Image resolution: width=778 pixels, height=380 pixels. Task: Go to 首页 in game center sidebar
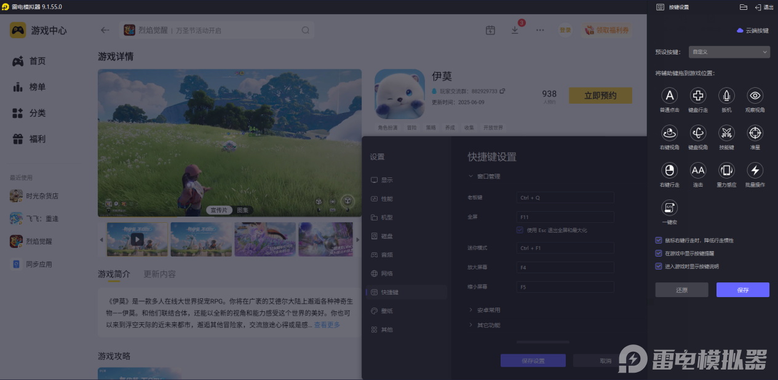30,61
